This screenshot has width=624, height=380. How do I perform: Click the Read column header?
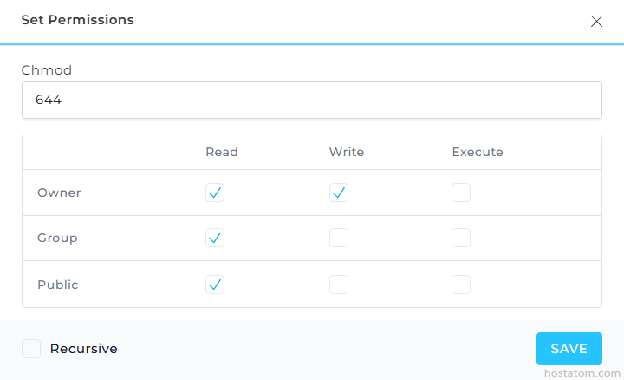point(222,152)
